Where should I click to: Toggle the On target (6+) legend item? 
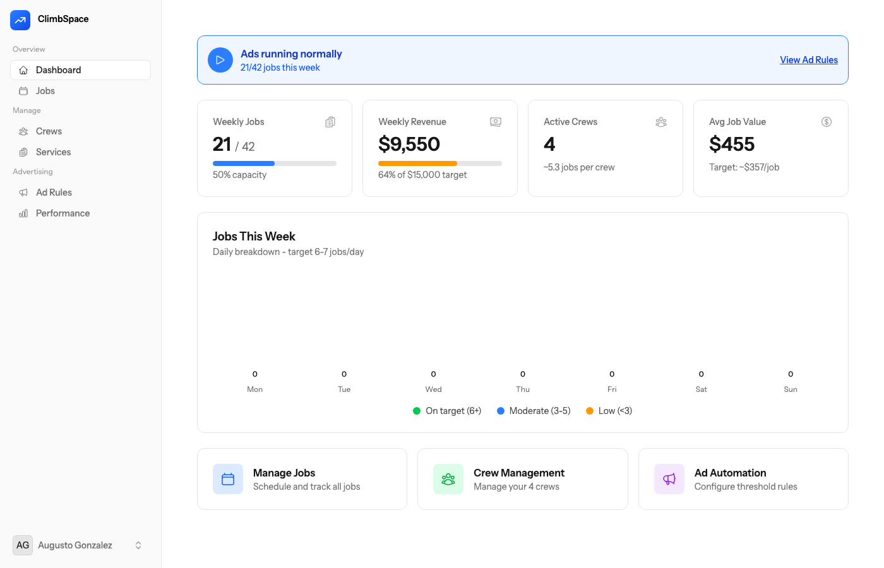(447, 411)
